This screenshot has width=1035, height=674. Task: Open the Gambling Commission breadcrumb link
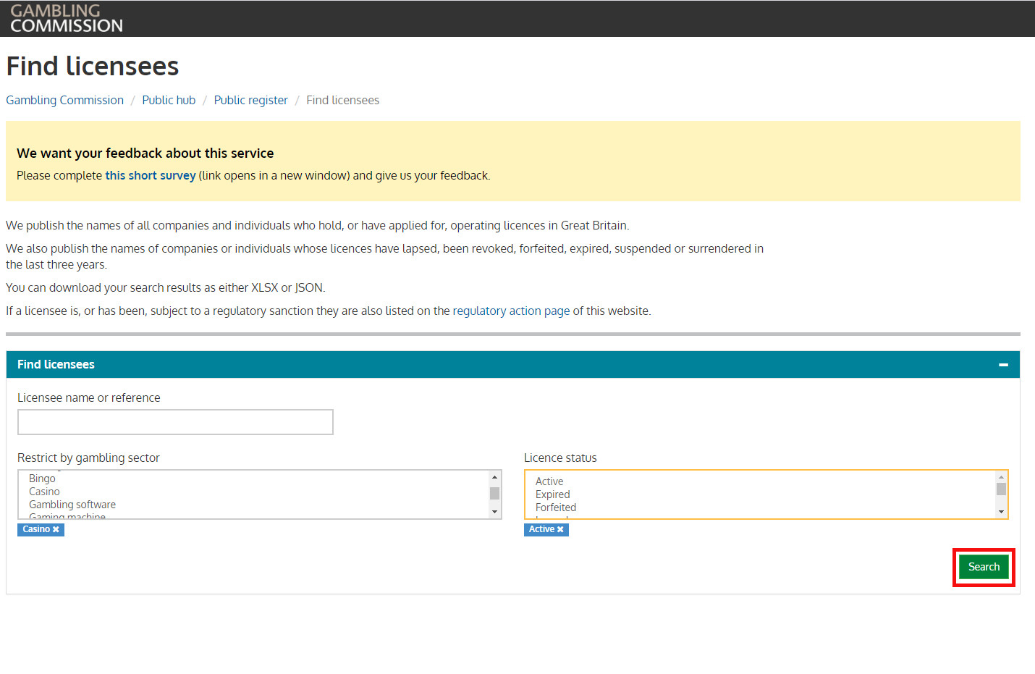[64, 100]
